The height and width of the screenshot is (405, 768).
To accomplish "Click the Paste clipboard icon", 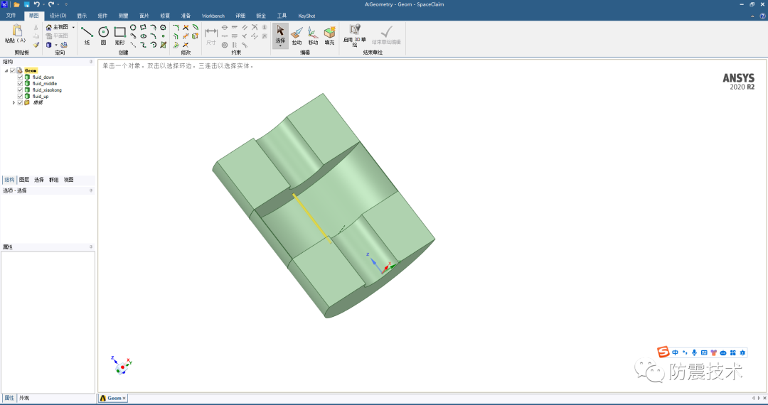I will click(16, 31).
